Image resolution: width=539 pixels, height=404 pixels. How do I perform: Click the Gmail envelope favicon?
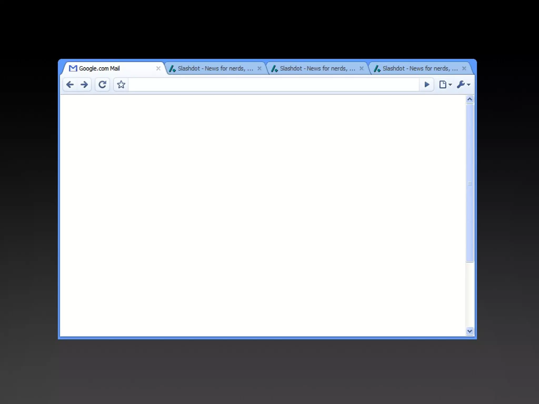(73, 68)
